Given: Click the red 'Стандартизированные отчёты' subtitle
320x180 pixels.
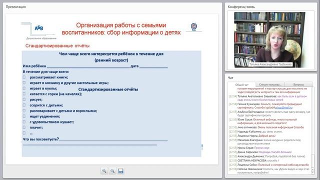Looking at the screenshot, I should pyautogui.click(x=57, y=45).
